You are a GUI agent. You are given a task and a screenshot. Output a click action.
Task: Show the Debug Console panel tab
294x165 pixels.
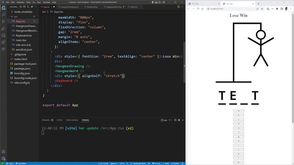tap(72, 120)
